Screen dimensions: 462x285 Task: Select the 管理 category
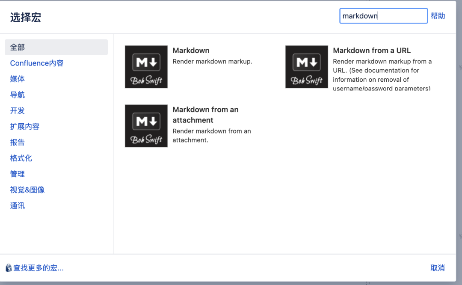click(x=18, y=174)
